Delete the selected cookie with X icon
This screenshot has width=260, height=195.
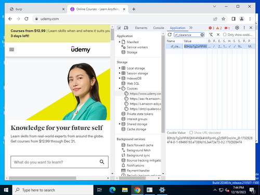(x=218, y=35)
